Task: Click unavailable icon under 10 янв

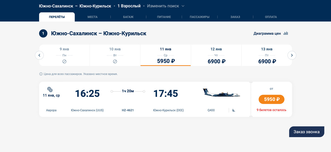Action: tap(115, 61)
